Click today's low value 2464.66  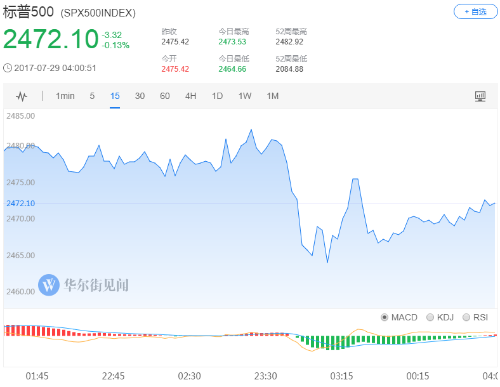(232, 69)
